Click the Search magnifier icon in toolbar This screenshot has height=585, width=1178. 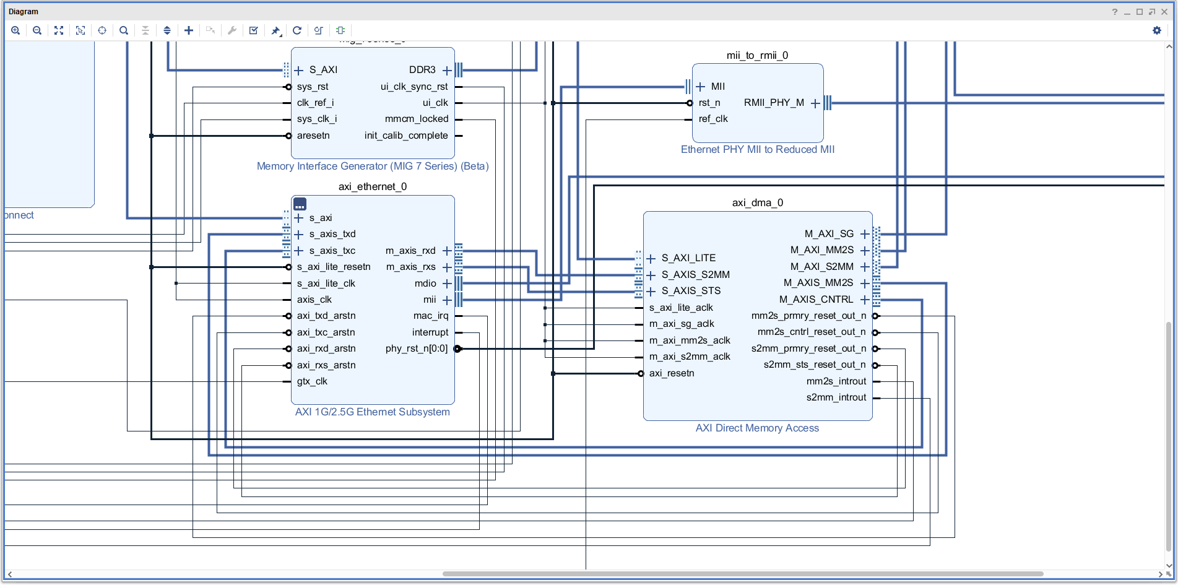pyautogui.click(x=124, y=30)
